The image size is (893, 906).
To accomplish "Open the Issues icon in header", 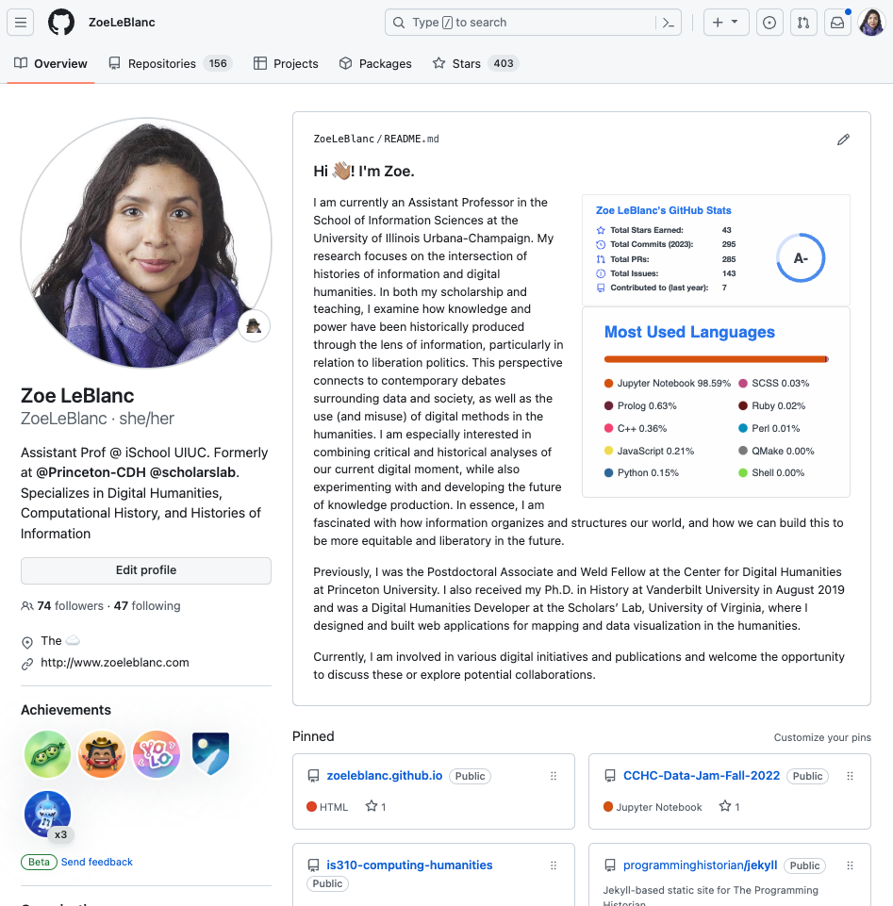I will [769, 23].
